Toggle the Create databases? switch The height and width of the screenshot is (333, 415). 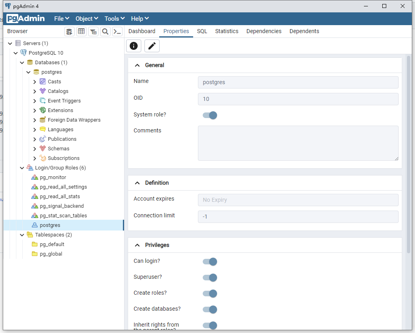coord(210,309)
